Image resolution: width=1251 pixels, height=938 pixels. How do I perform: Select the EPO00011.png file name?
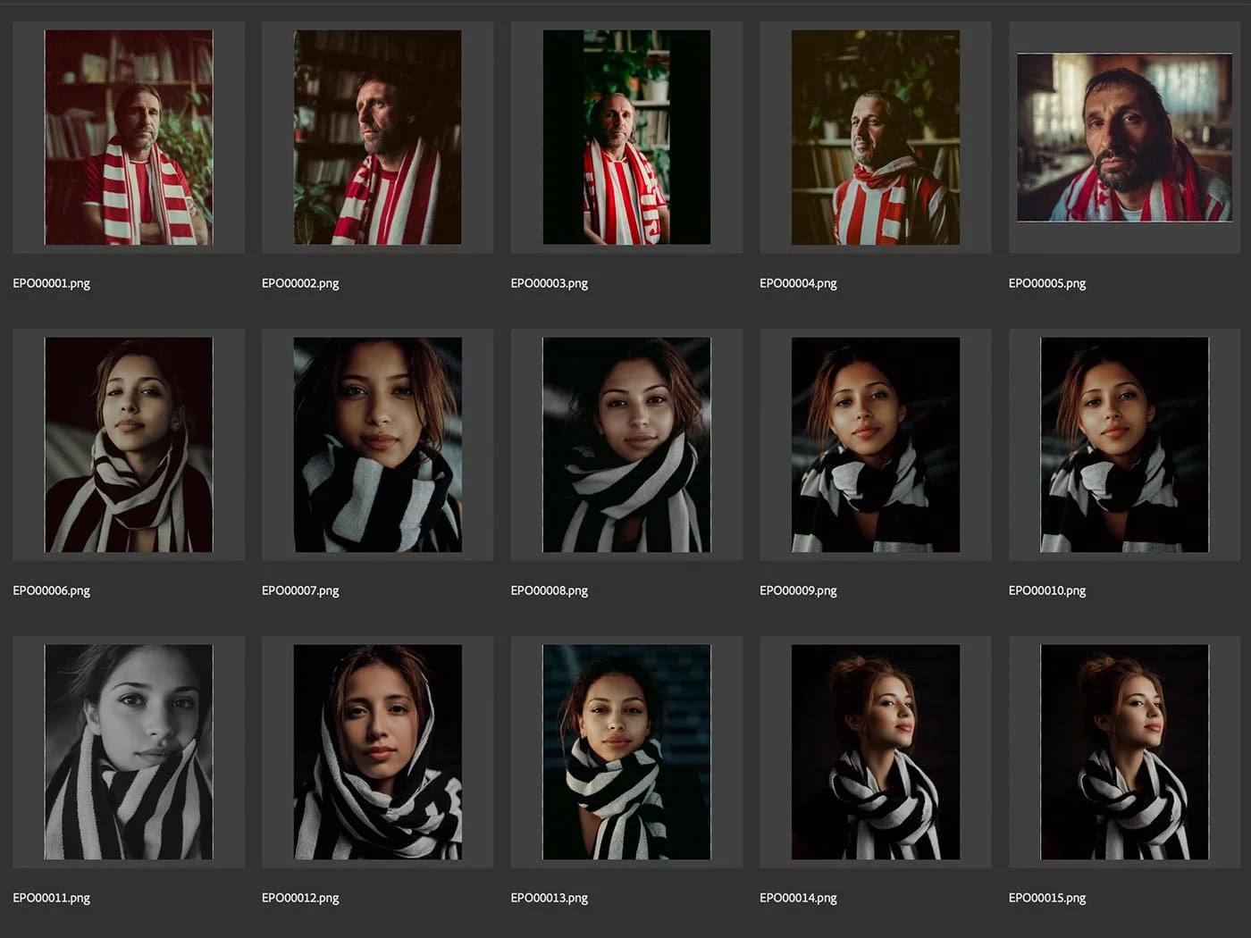pos(52,898)
